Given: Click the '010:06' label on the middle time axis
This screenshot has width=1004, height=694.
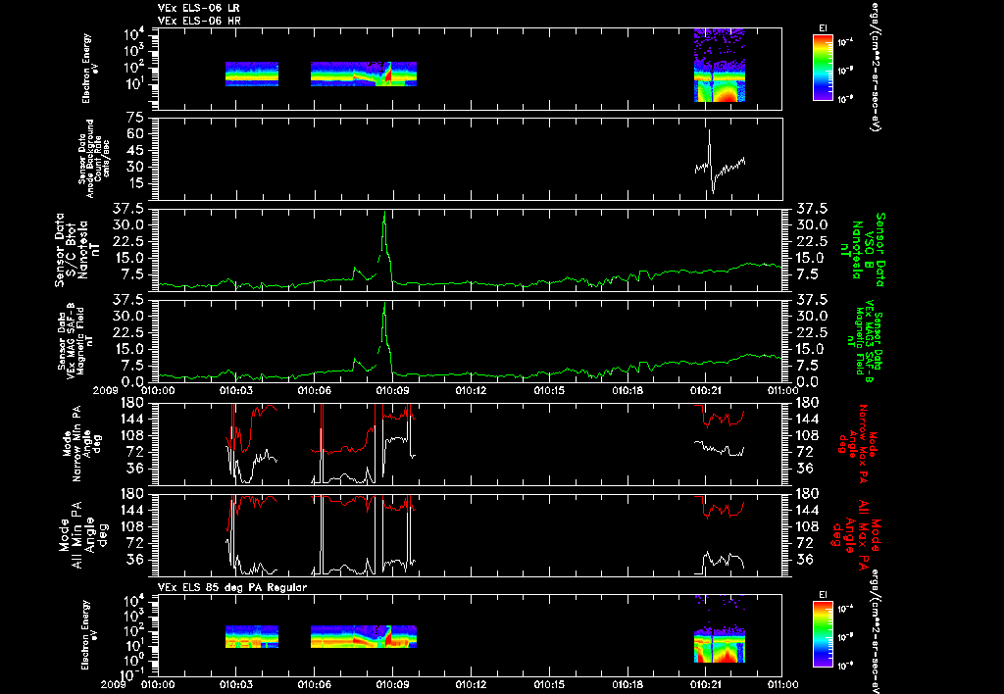Looking at the screenshot, I should [315, 390].
